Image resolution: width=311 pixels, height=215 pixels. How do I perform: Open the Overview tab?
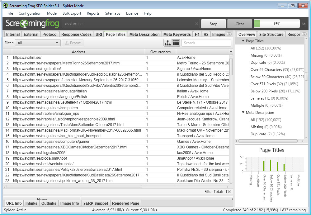tap(247, 34)
